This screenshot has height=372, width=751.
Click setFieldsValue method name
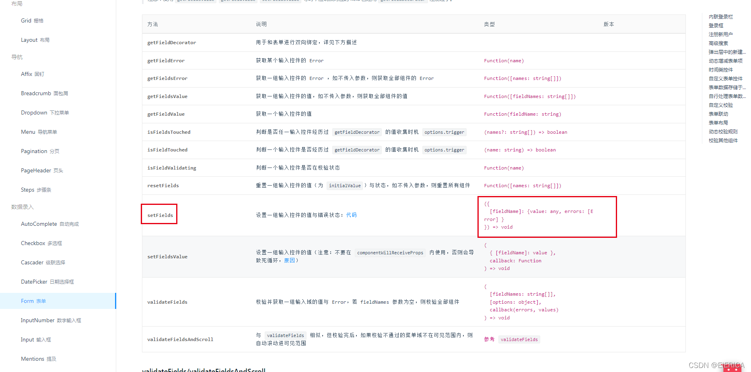167,257
